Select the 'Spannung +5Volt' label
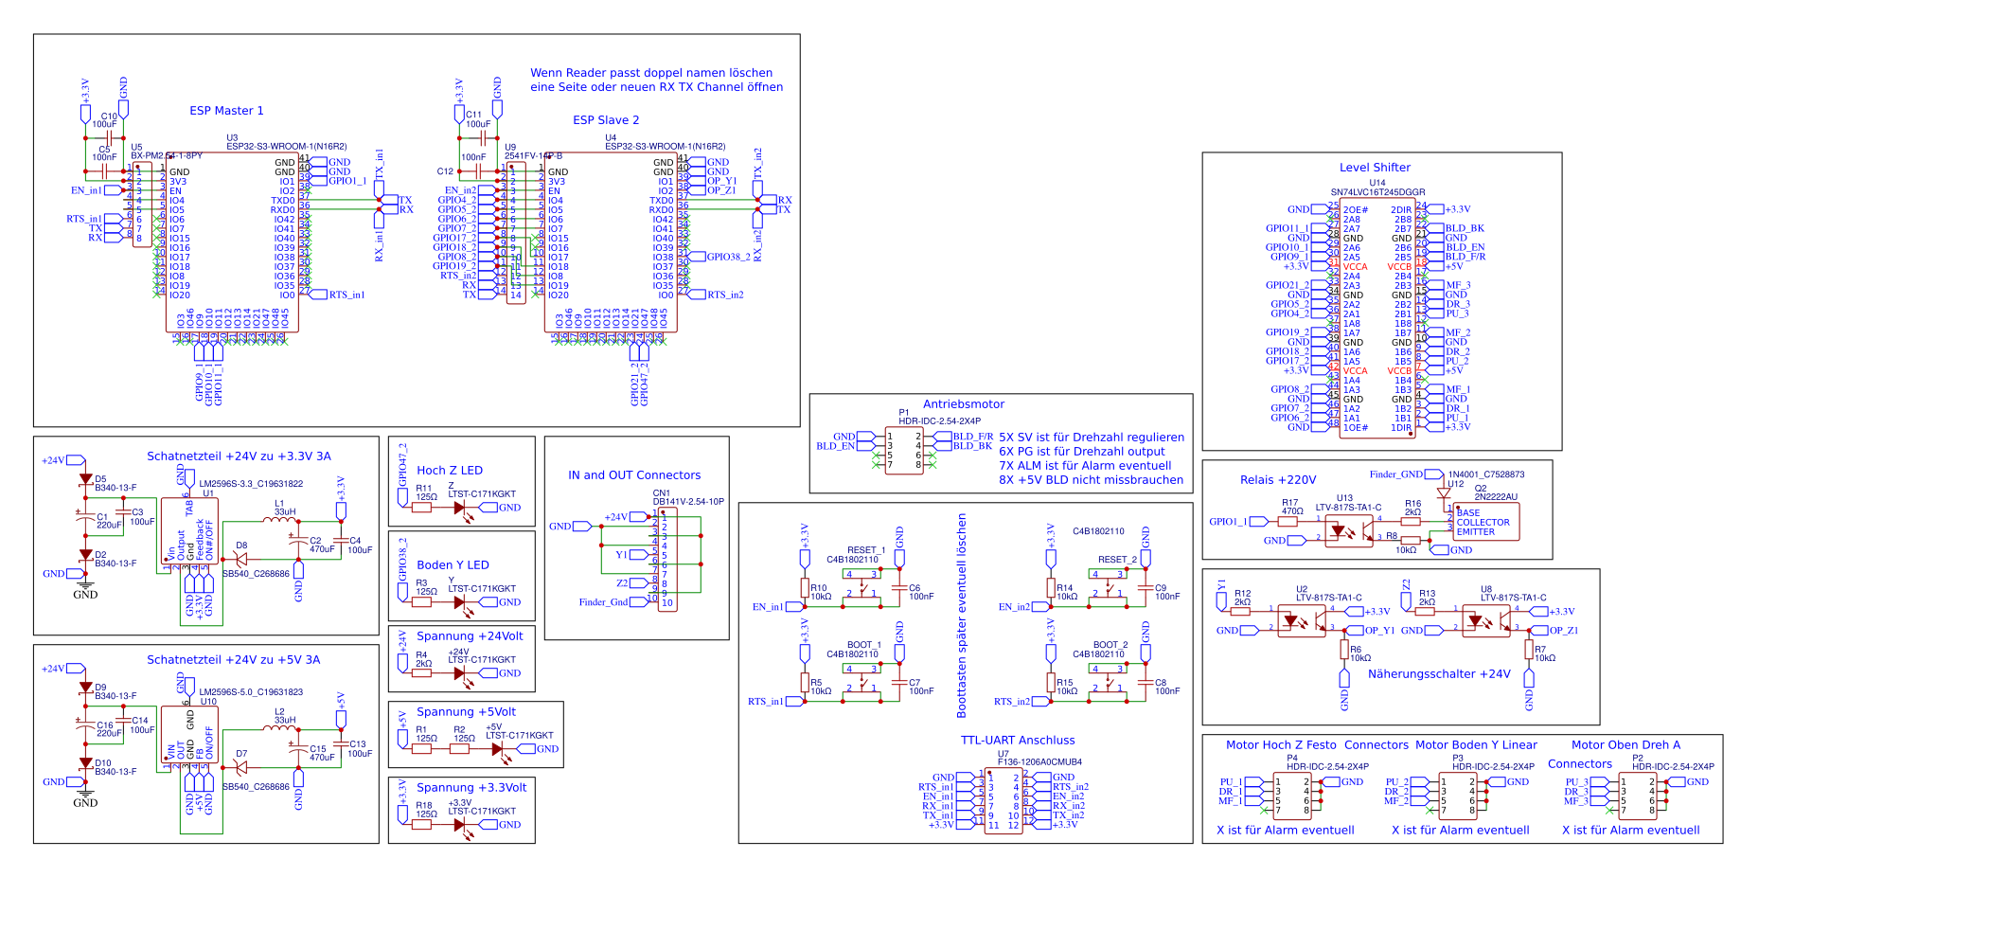The height and width of the screenshot is (948, 2007). 466,712
